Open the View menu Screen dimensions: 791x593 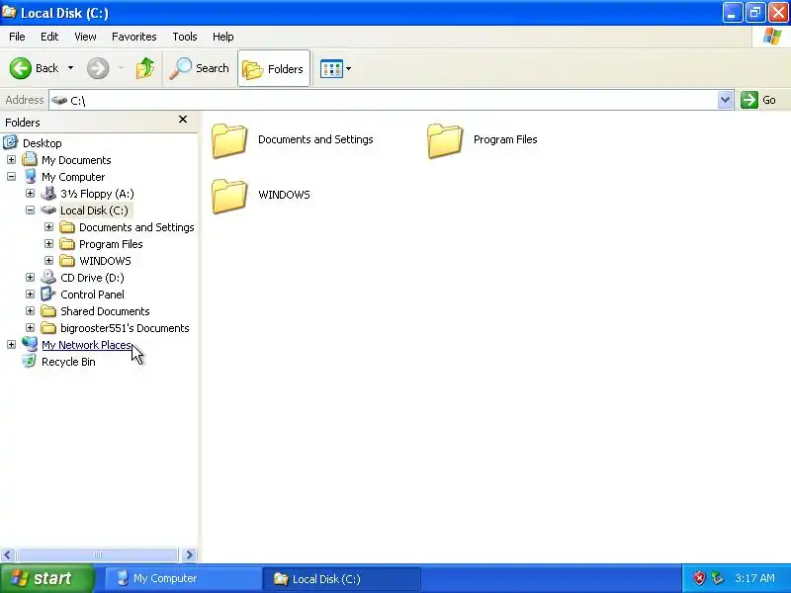coord(85,37)
